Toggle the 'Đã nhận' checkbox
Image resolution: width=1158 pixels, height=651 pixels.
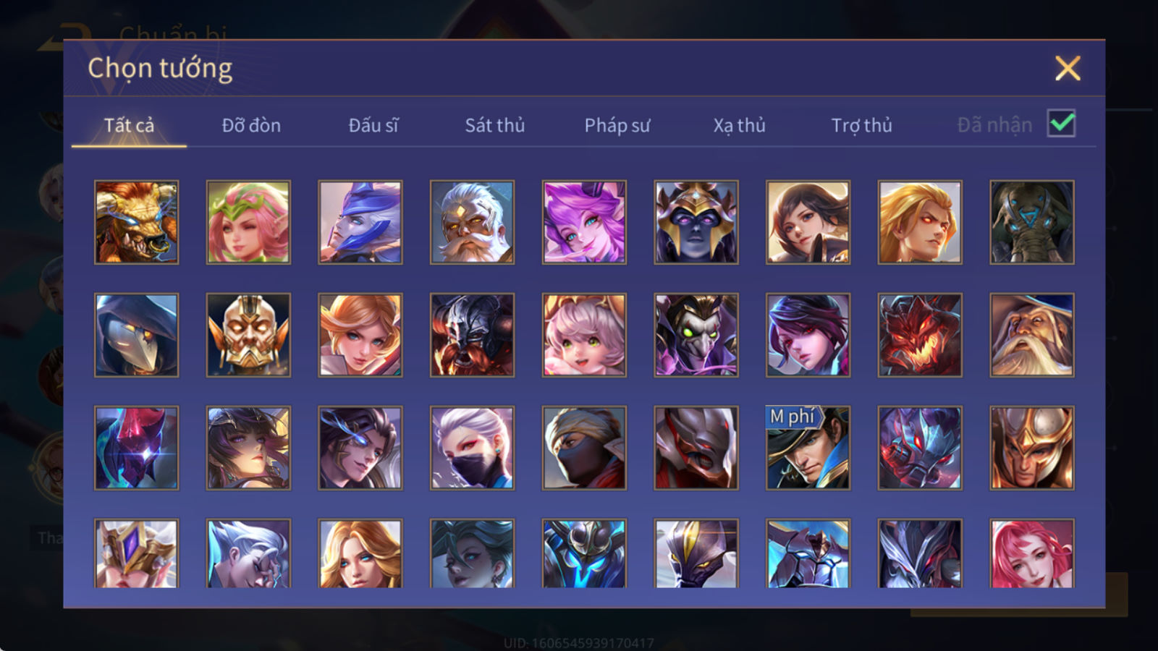click(1061, 124)
